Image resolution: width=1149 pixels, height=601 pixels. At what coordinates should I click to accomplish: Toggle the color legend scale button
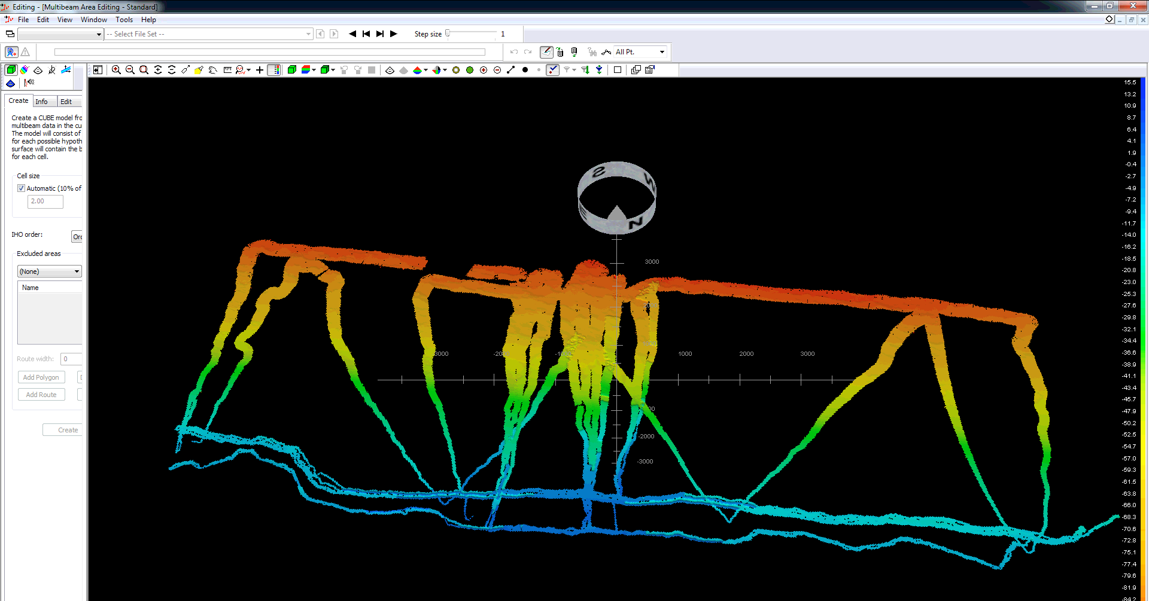(x=274, y=70)
